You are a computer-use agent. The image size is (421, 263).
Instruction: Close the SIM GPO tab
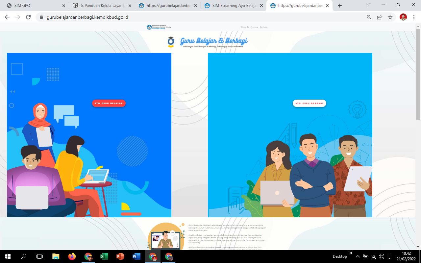[64, 6]
